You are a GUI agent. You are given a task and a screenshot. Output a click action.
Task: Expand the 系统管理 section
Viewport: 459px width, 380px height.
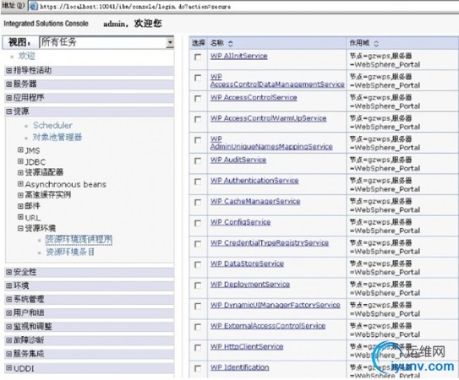click(x=9, y=299)
